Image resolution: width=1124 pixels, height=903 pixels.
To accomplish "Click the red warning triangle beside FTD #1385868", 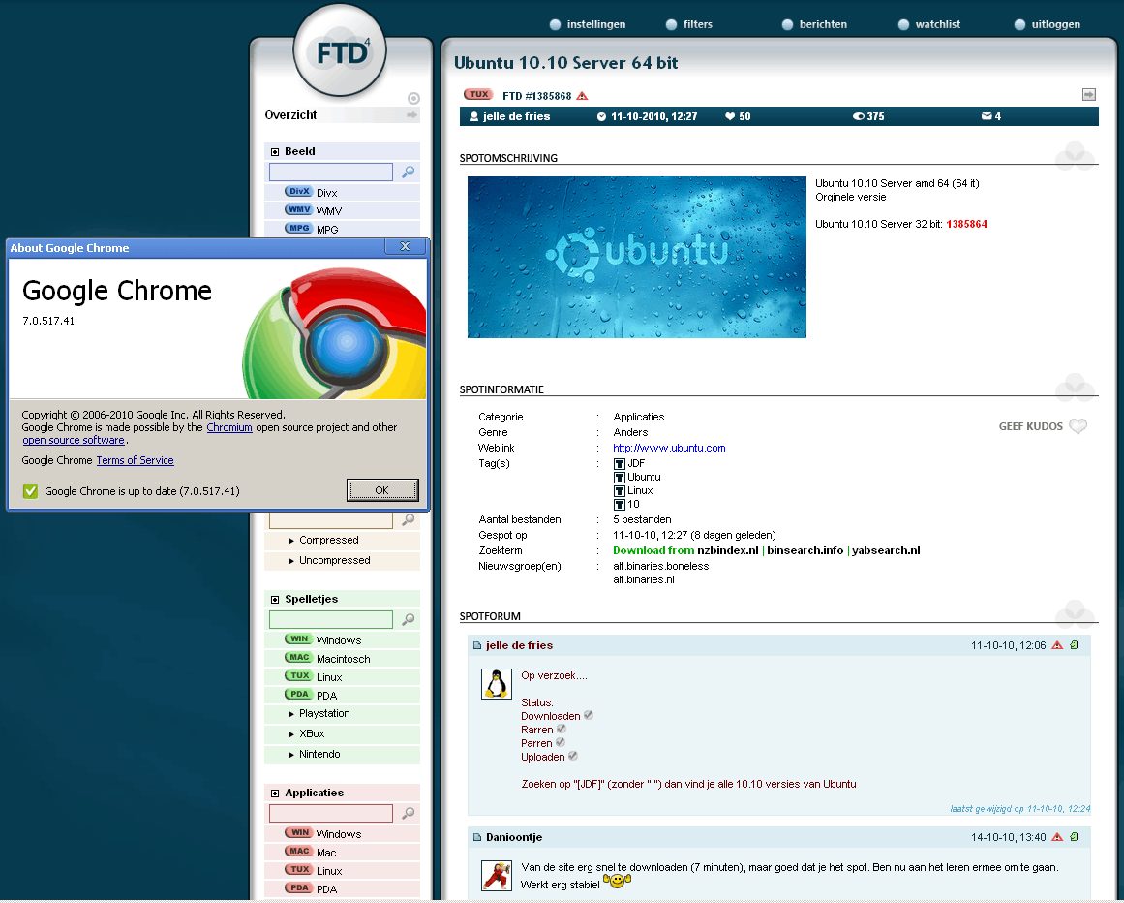I will pos(582,96).
